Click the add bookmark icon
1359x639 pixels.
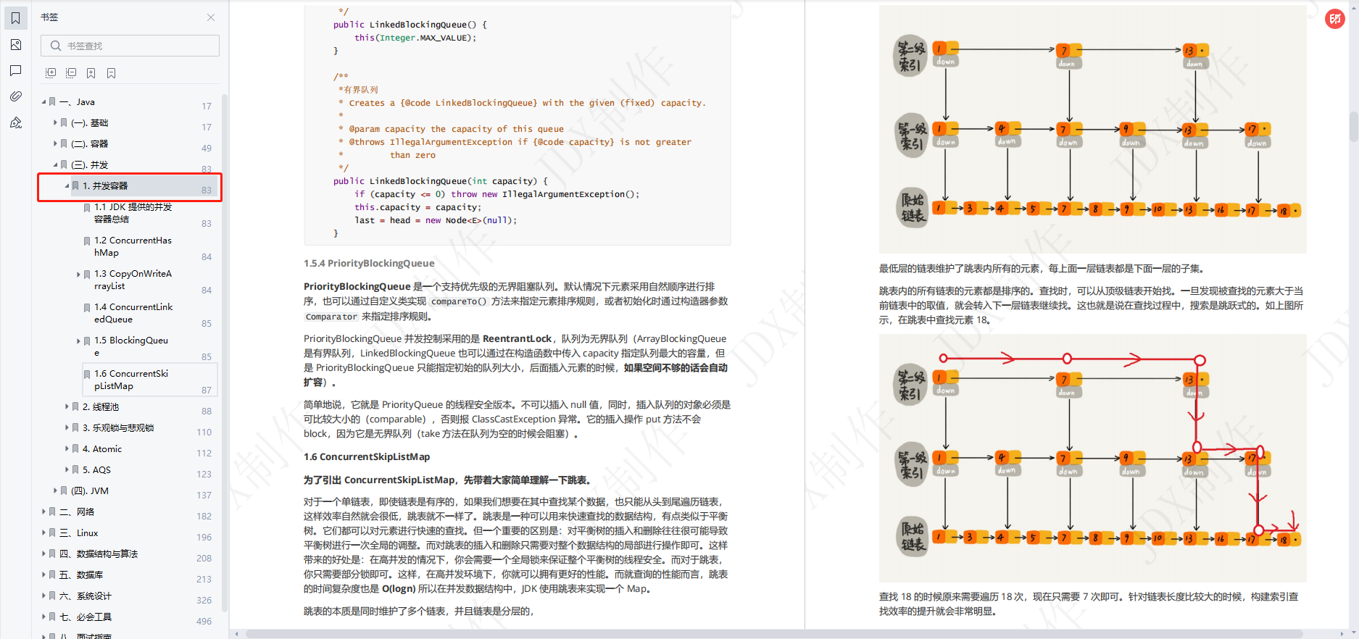(x=91, y=73)
